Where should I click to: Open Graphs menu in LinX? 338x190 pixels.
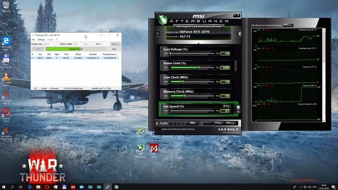[x=51, y=40]
